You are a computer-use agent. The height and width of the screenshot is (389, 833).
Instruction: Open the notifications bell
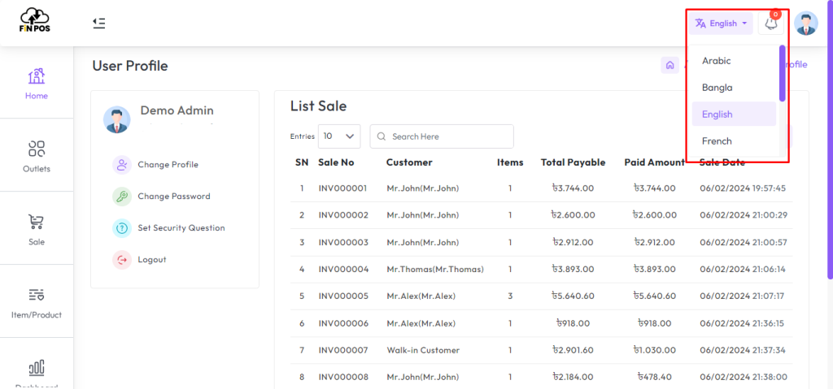click(771, 24)
